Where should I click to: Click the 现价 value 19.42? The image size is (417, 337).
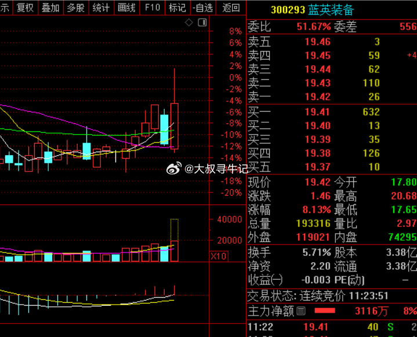click(x=317, y=182)
